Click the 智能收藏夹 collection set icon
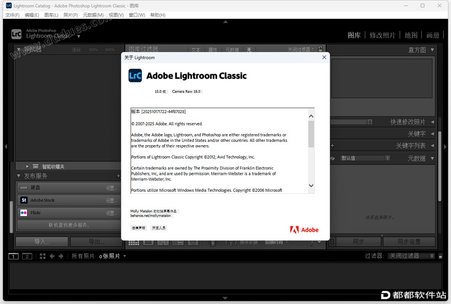Viewport: 451px width, 304px height. (x=36, y=166)
